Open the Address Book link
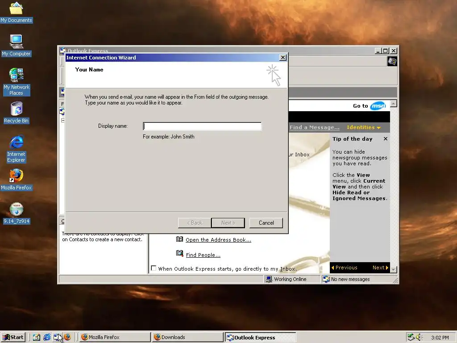Viewport: 457px width, 343px height. pos(218,240)
